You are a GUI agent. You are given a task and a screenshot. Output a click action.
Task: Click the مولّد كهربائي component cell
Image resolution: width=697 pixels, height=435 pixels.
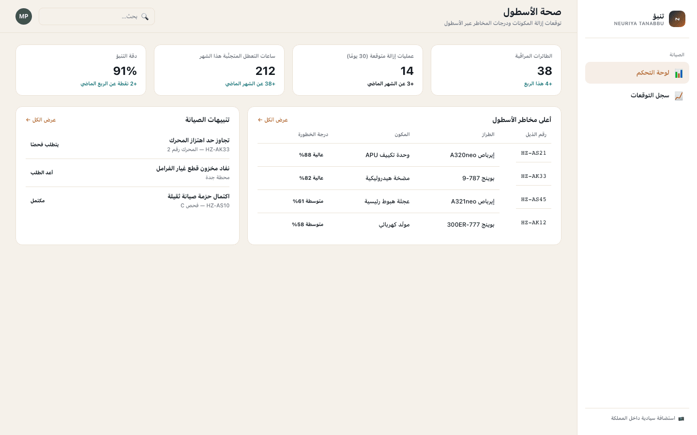(394, 225)
